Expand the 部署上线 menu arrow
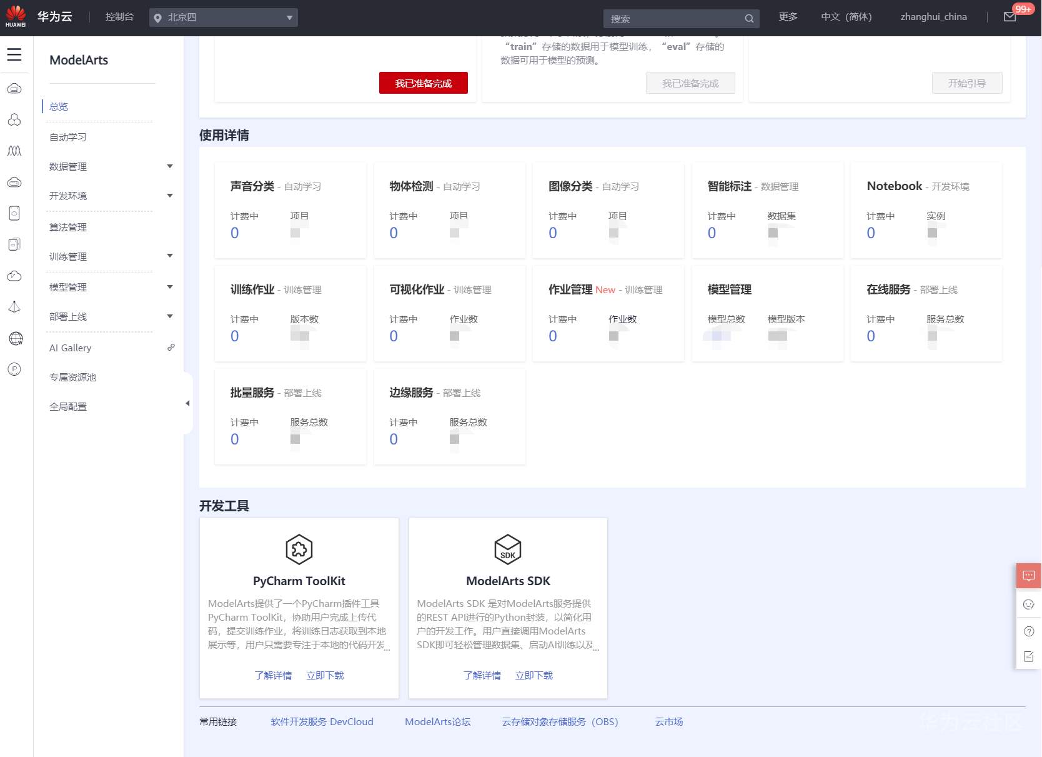Viewport: 1042px width, 757px height. 170,316
